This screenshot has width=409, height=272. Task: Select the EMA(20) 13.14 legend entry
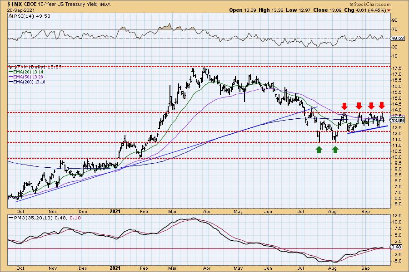29,72
